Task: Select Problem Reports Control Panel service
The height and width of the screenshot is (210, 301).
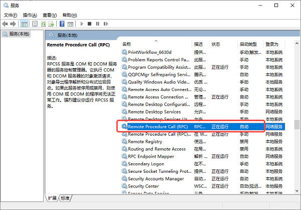Action: point(203,60)
